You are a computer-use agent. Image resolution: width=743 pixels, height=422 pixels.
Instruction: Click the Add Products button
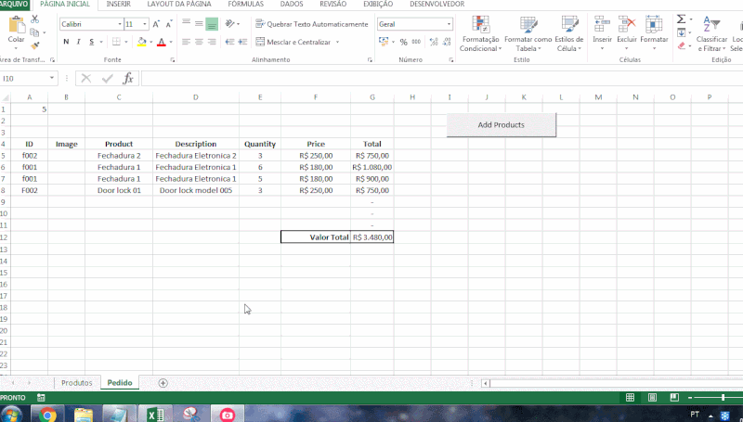(501, 124)
